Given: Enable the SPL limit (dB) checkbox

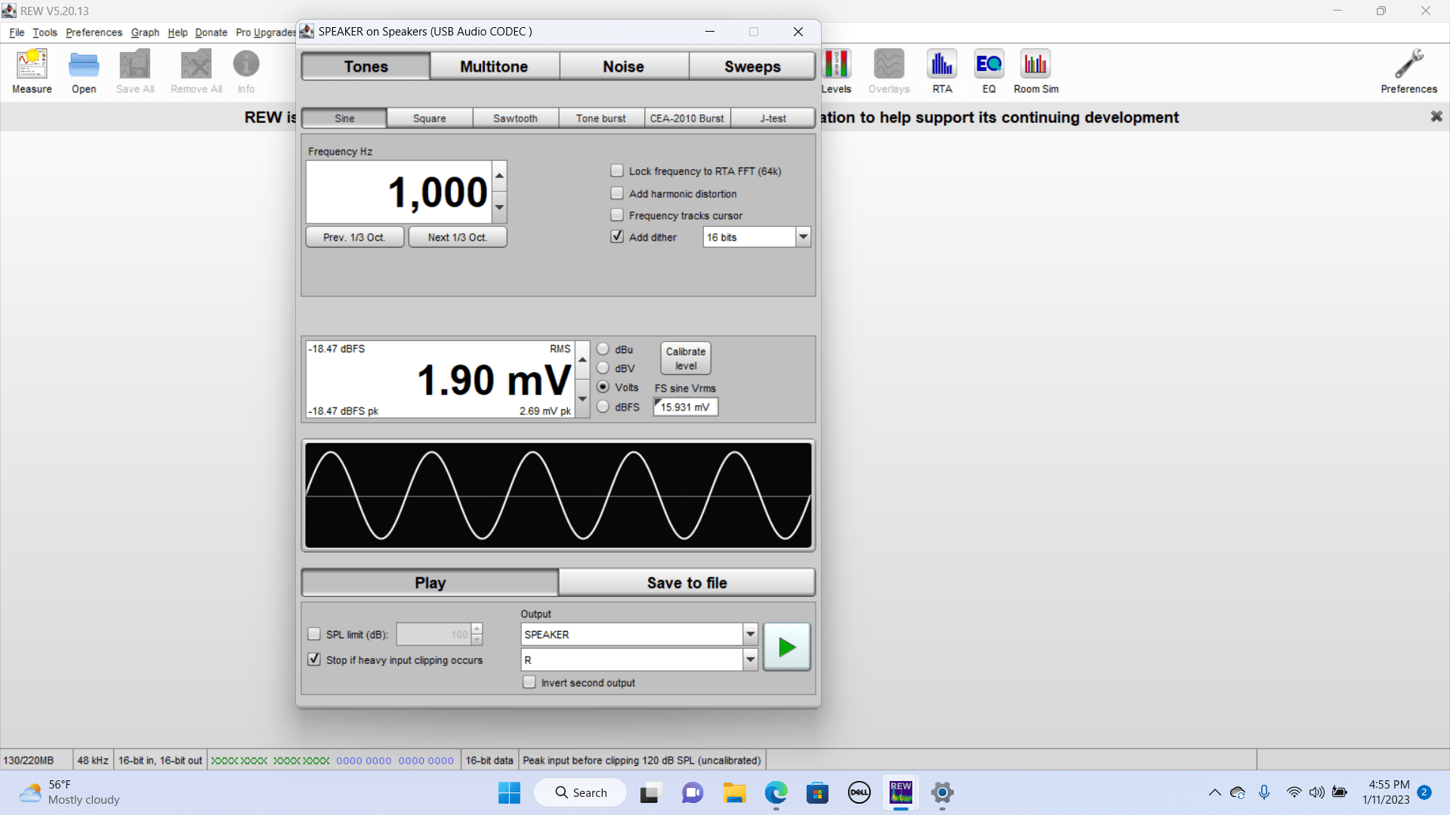Looking at the screenshot, I should pyautogui.click(x=314, y=635).
